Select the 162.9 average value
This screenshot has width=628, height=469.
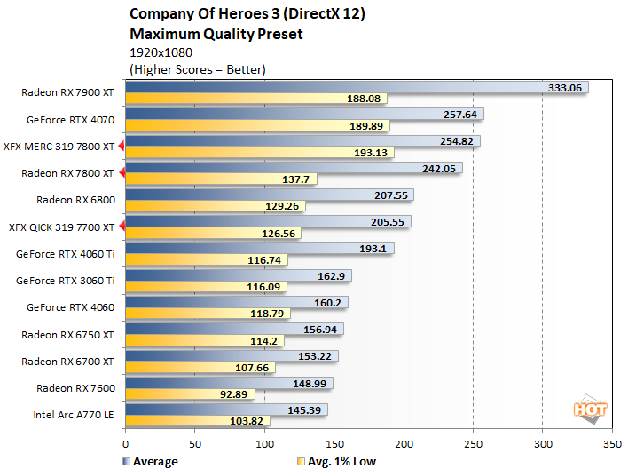[331, 276]
